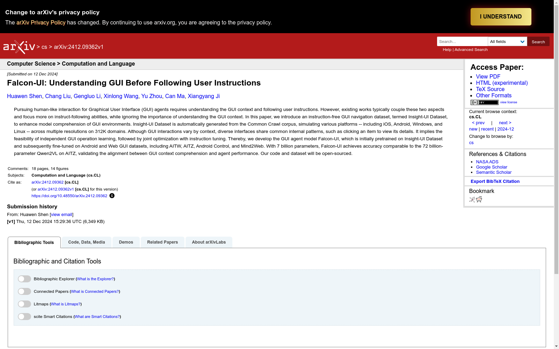Open What are Smart Citations? link
The width and height of the screenshot is (559, 349).
(x=97, y=317)
